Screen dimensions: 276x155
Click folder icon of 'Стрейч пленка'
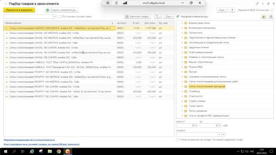[x=185, y=101]
